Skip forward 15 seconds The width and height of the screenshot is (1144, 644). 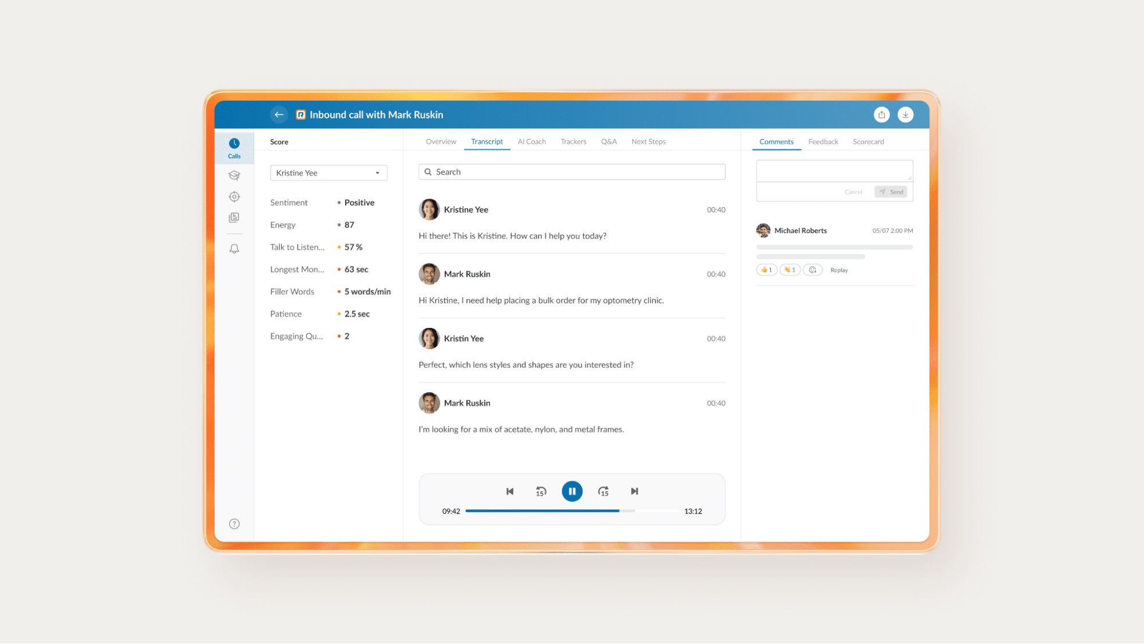[603, 491]
